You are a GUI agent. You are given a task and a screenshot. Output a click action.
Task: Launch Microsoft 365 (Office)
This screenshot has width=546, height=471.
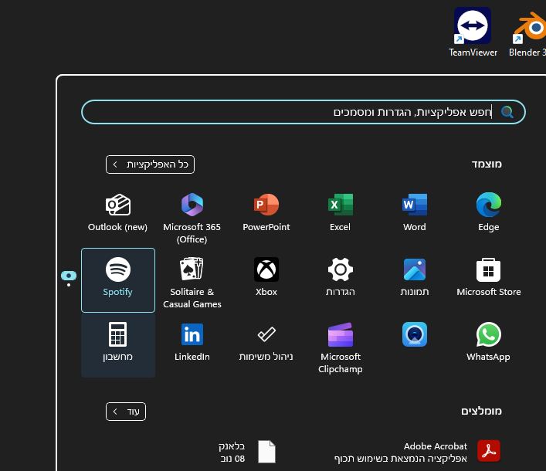(192, 218)
